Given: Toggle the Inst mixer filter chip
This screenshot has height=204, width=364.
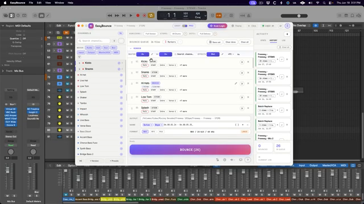Looking at the screenshot, I should point(98,48).
